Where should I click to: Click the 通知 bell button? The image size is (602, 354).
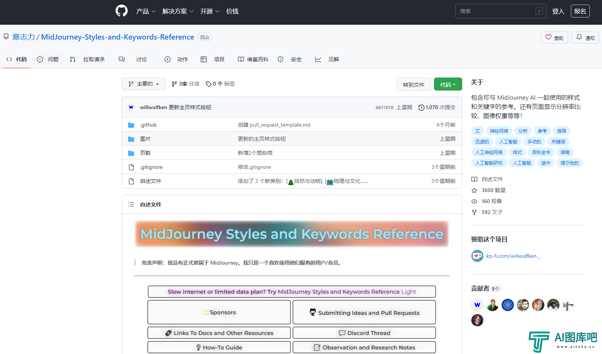click(x=585, y=37)
